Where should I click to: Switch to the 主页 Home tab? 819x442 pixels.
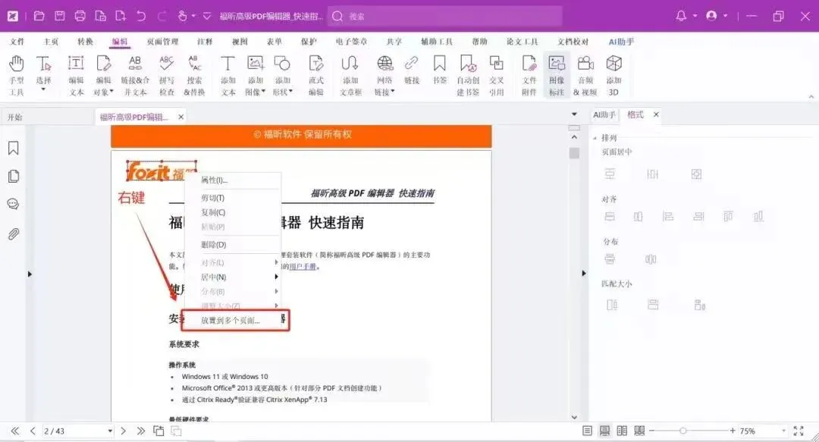[x=51, y=41]
